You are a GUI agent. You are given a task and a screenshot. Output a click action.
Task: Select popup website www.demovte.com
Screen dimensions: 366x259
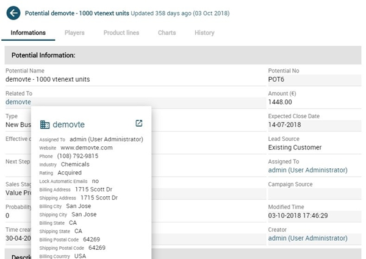[87, 147]
